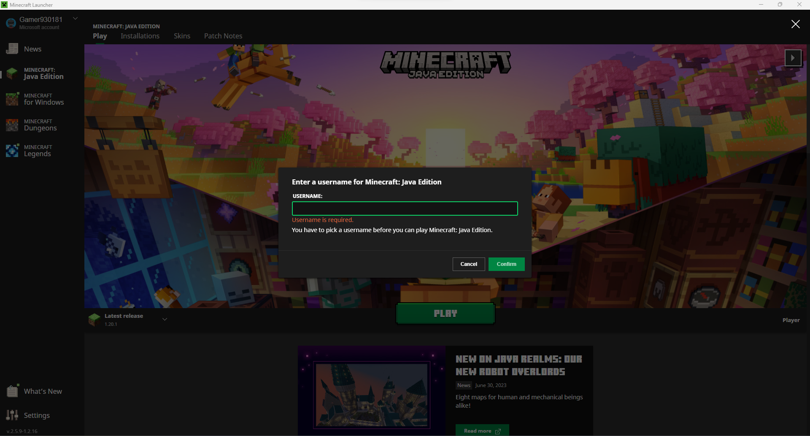This screenshot has height=436, width=810.
Task: Select the What's New label in sidebar
Action: [x=43, y=391]
